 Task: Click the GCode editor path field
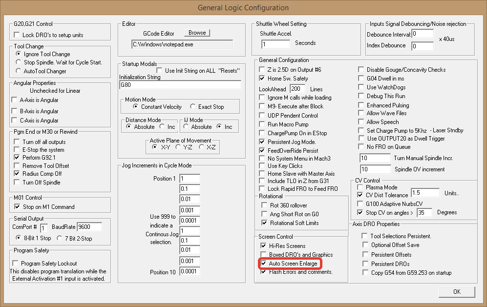tap(182, 44)
